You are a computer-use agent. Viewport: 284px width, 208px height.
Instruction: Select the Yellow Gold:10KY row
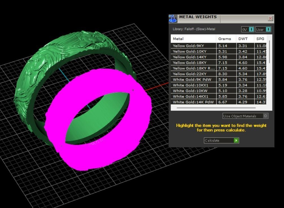[x=219, y=51]
